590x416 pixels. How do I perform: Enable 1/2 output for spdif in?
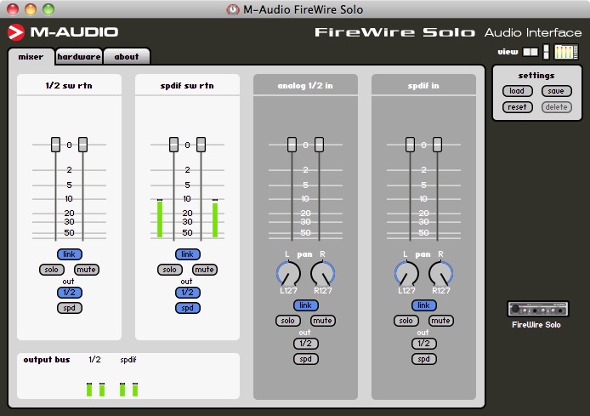click(x=423, y=344)
